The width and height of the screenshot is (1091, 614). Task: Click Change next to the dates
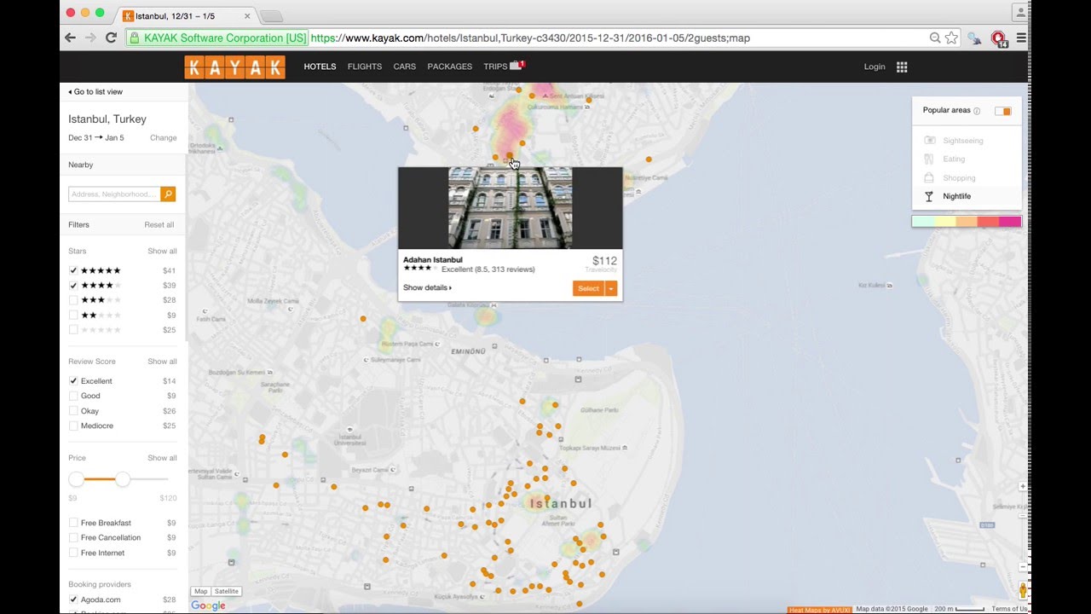164,137
